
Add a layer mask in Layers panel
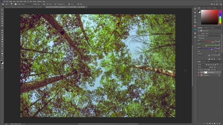pyautogui.click(x=210, y=124)
